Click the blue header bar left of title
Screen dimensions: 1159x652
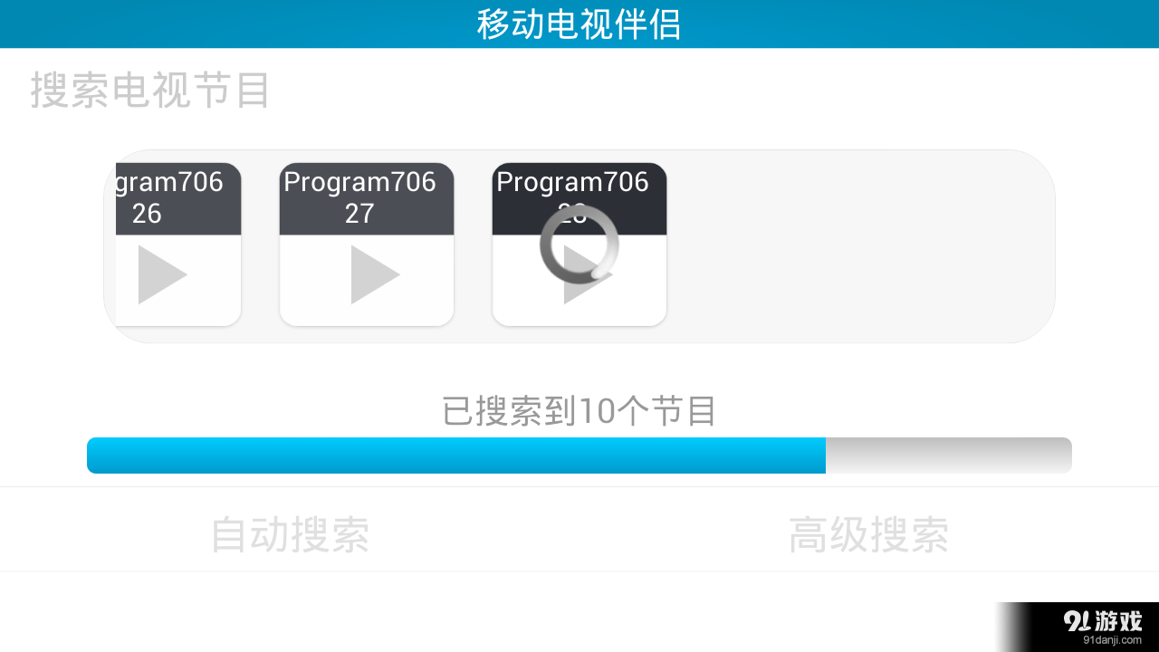(235, 24)
